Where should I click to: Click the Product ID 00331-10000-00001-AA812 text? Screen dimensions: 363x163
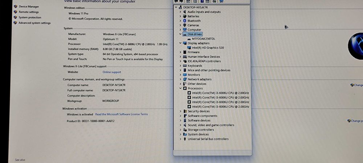pyautogui.click(x=90, y=121)
